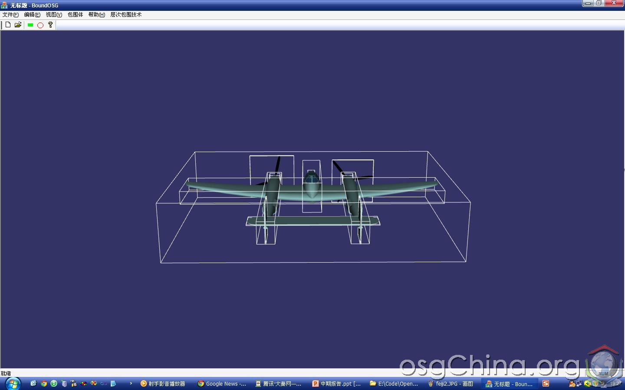Switch to the 射手影音播放器 taskbar button
This screenshot has width=625, height=390.
pyautogui.click(x=163, y=383)
